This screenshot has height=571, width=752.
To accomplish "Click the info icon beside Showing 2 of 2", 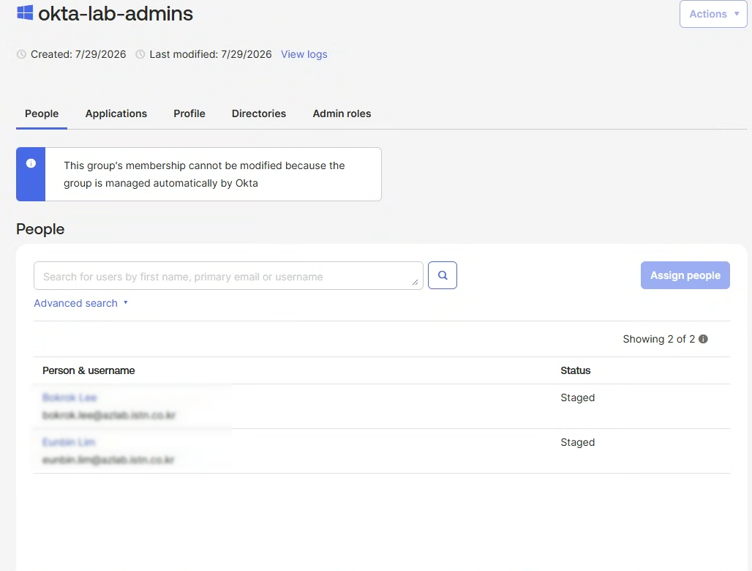I will click(703, 339).
